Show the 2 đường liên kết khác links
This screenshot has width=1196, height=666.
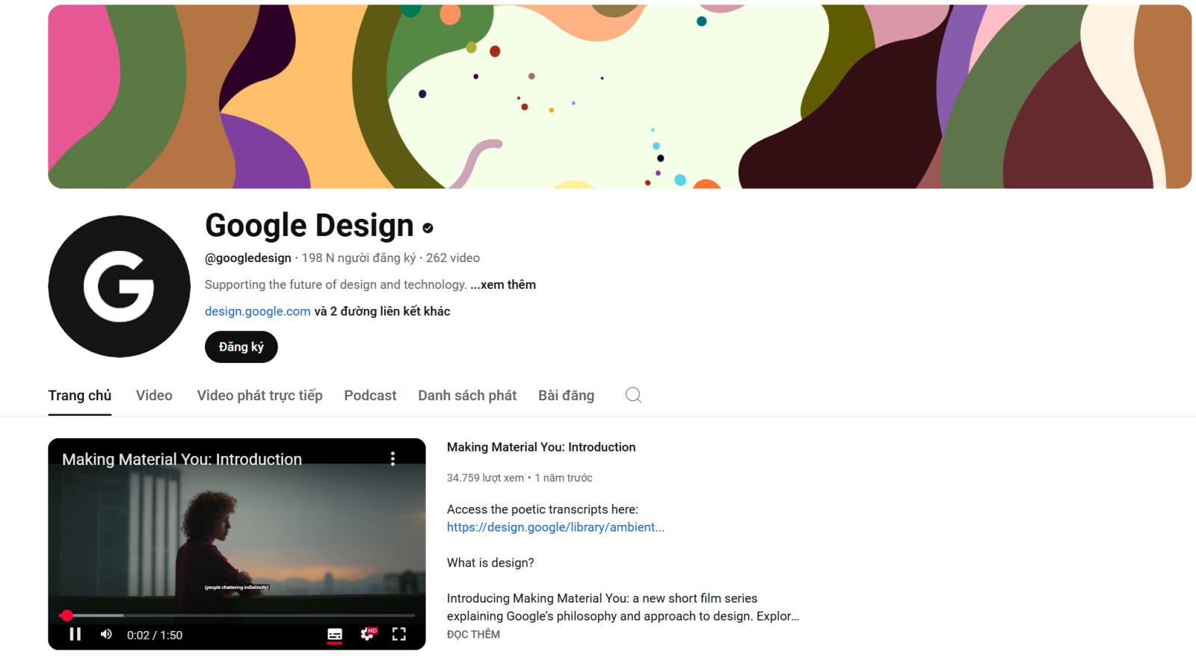tap(382, 311)
